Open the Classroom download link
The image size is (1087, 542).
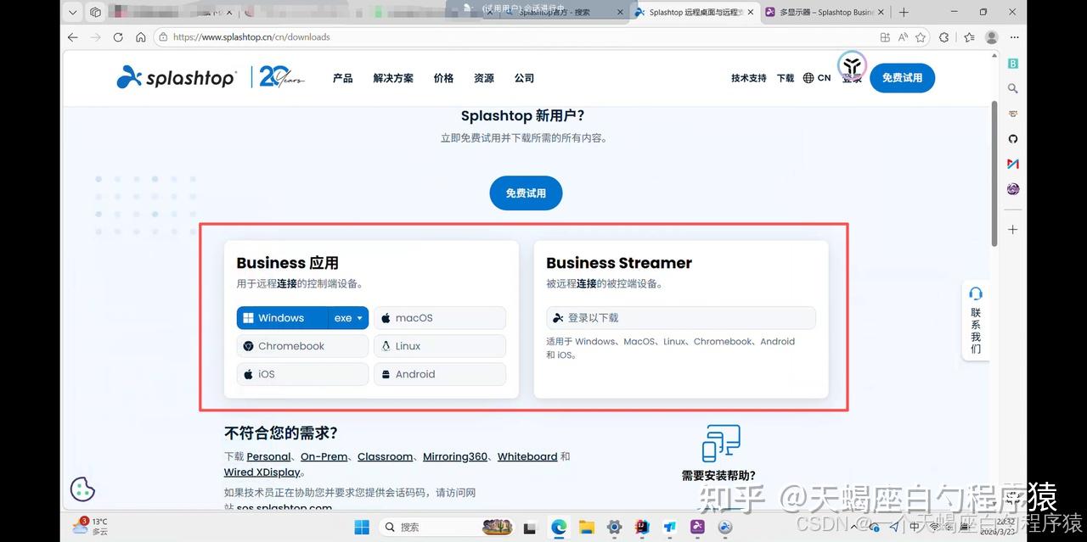pos(385,456)
